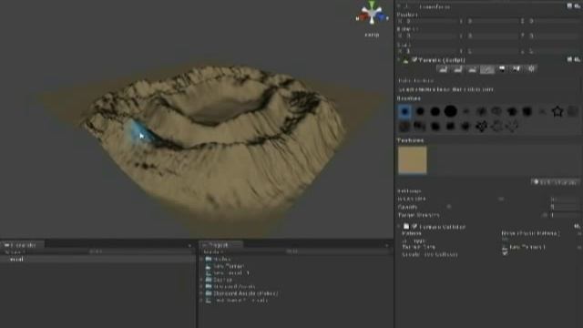Pick the star outline brush

557,111
